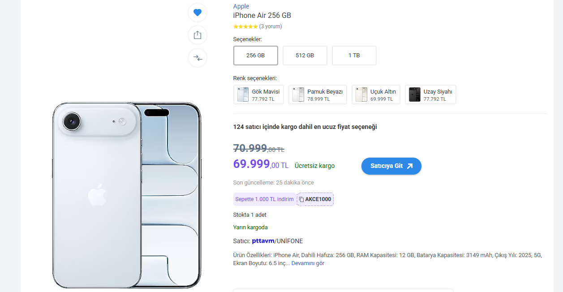Expand details with Devamını gör
This screenshot has height=292, width=563.
click(x=308, y=263)
